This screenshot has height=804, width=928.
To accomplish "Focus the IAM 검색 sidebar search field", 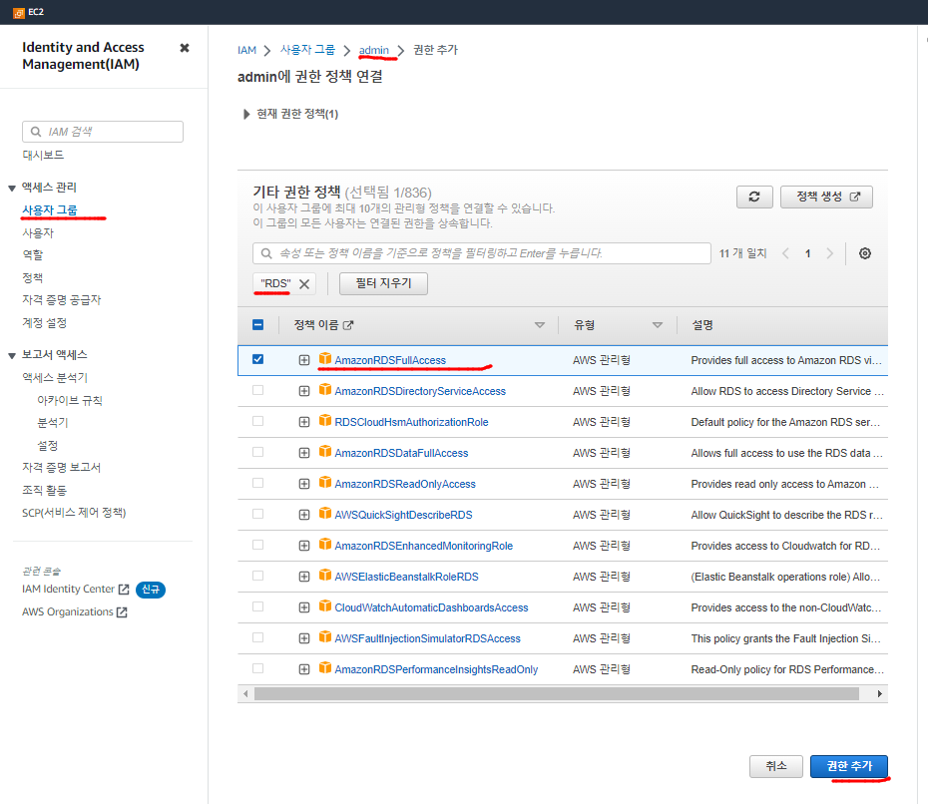I will coord(103,132).
